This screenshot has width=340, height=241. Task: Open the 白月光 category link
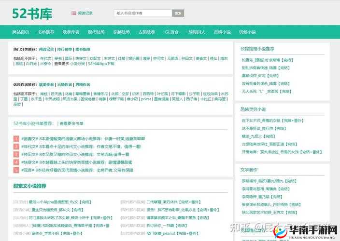click(x=31, y=64)
